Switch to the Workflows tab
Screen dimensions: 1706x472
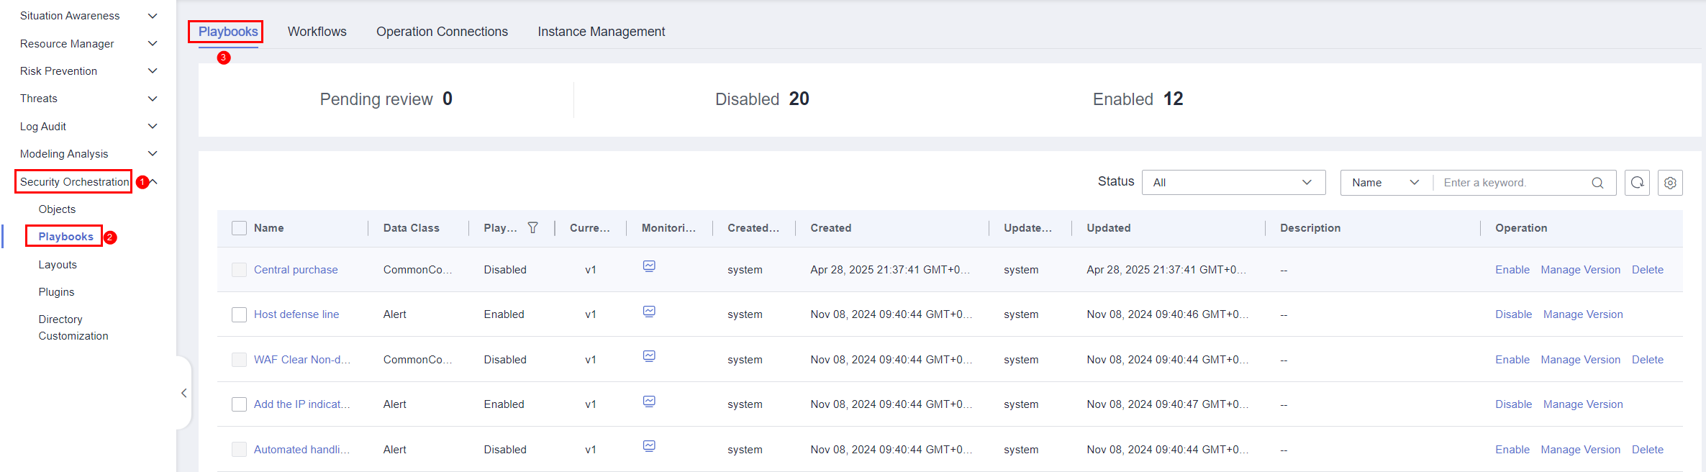[317, 32]
